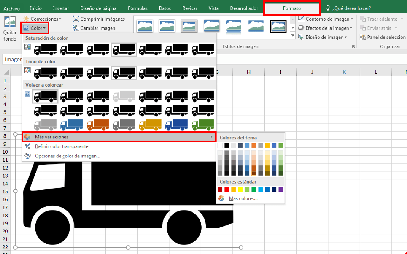Open the Revisar ribbon tab
This screenshot has width=407, height=254.
click(190, 8)
